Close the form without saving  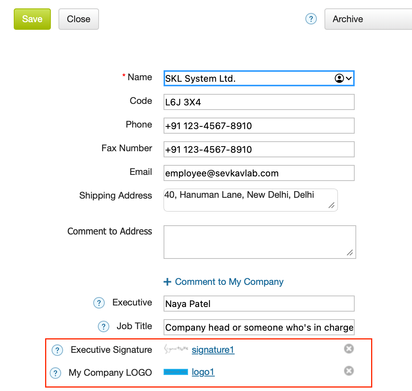click(79, 19)
